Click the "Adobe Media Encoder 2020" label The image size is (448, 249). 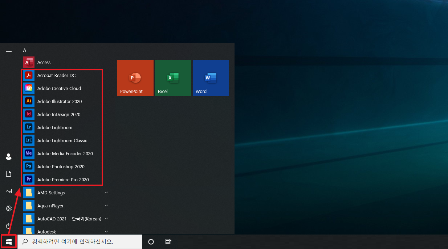coord(65,153)
